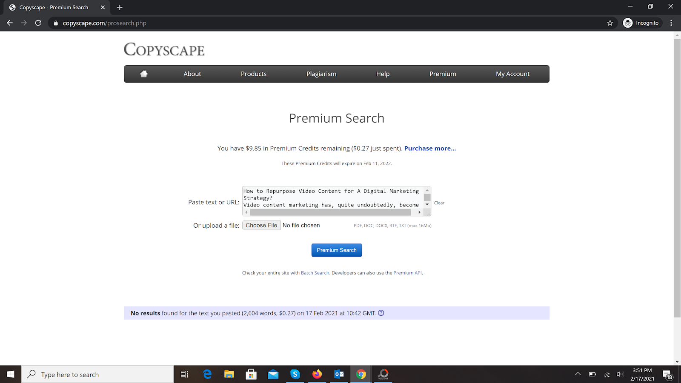The image size is (681, 383).
Task: Open a new browser tab
Action: [x=120, y=7]
